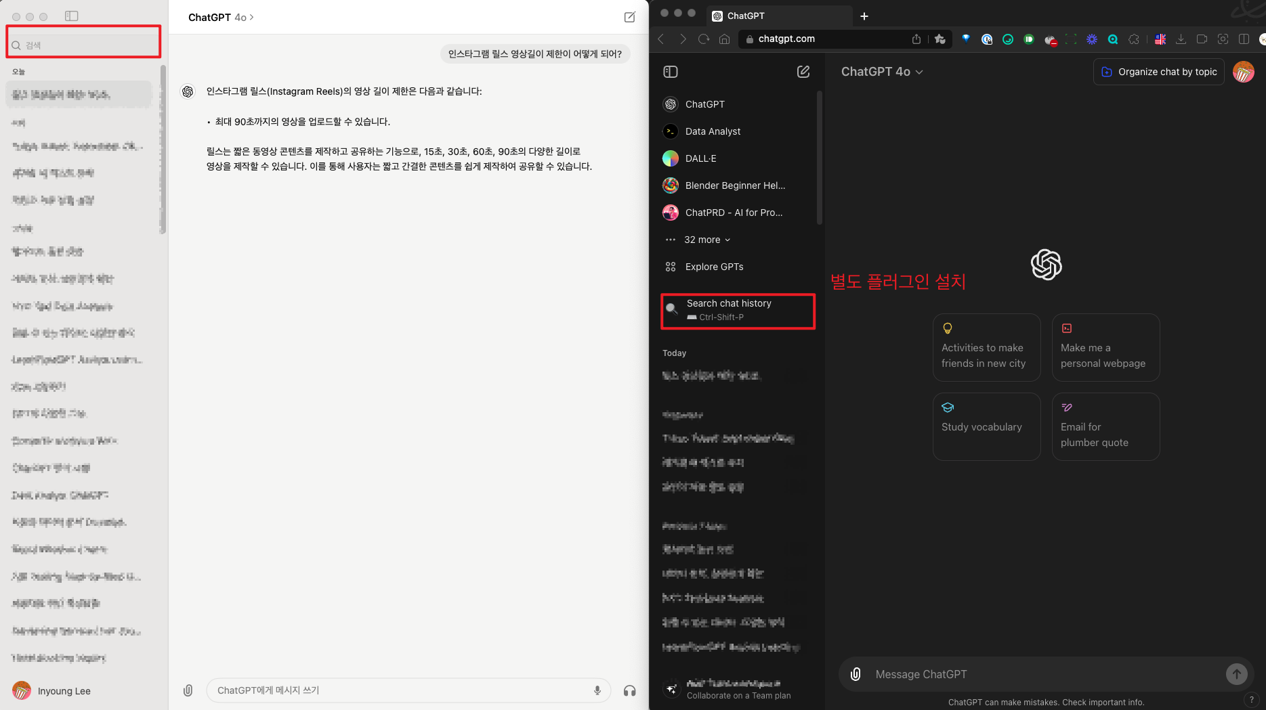Click the Organize chat by topic button
The width and height of the screenshot is (1266, 710).
click(1159, 72)
